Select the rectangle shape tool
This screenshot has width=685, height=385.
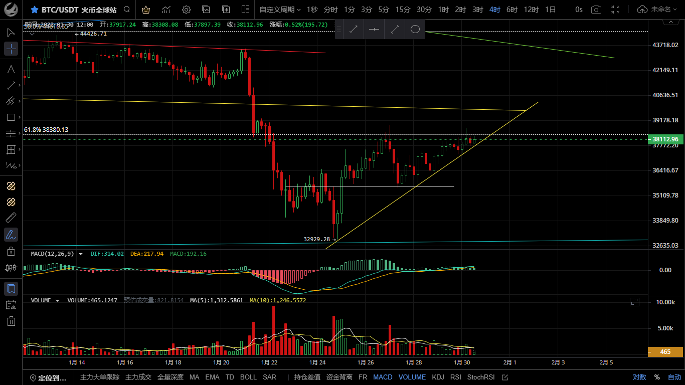click(11, 117)
